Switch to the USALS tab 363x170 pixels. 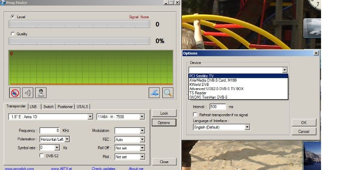click(83, 106)
